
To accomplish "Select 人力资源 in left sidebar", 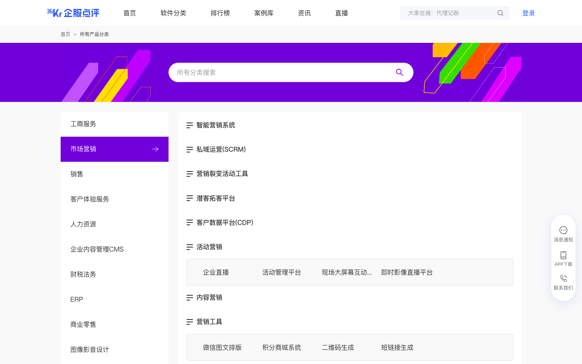I will 83,224.
